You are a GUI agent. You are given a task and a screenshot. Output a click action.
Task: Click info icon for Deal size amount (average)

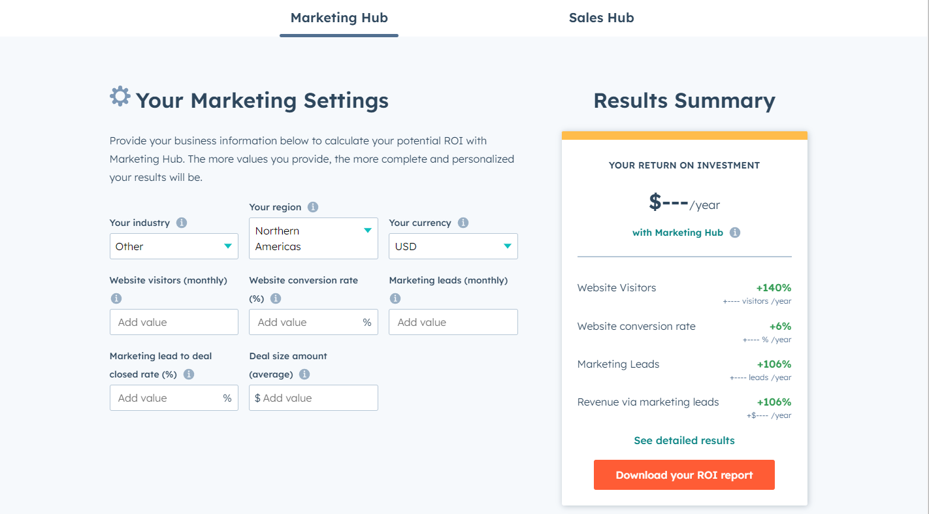[x=304, y=374]
